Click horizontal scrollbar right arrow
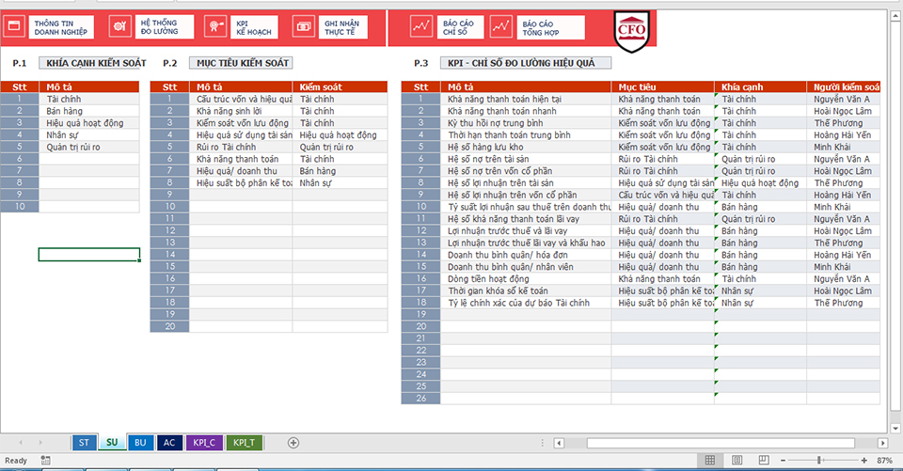Image resolution: width=903 pixels, height=471 pixels. 882,442
